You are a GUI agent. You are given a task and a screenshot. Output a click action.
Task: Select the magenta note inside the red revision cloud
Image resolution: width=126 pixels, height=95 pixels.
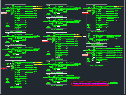tap(90, 84)
